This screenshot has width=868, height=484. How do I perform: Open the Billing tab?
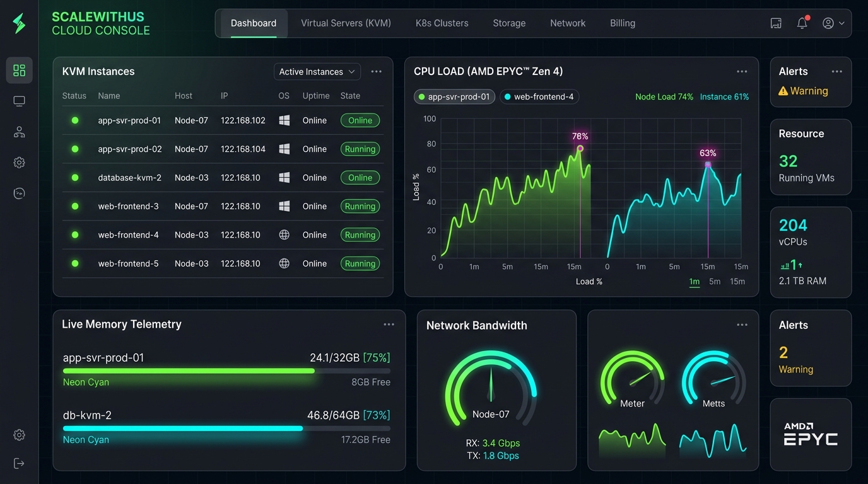[x=623, y=23]
